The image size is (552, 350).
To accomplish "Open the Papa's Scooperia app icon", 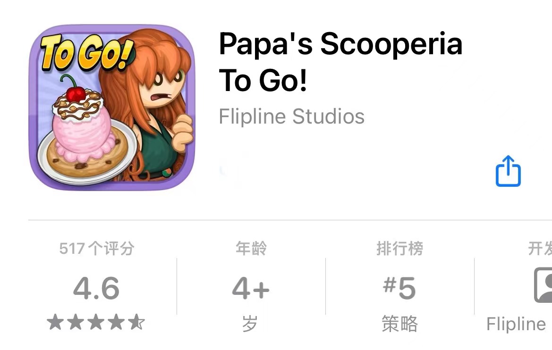I will tap(112, 107).
